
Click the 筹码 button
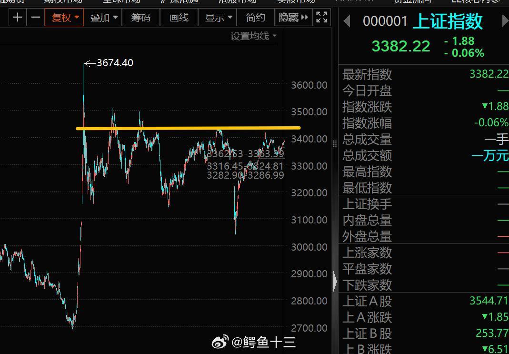[x=141, y=17]
